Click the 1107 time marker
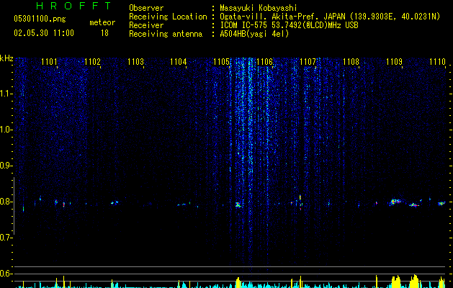The width and height of the screenshot is (453, 288). [x=308, y=62]
